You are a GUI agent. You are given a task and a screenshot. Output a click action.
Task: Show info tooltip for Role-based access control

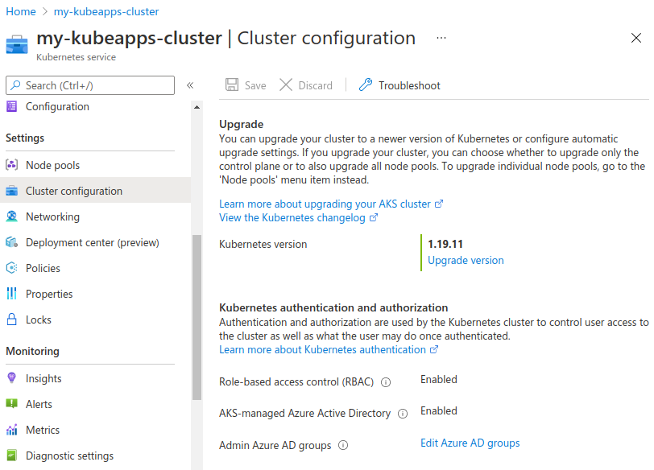386,382
